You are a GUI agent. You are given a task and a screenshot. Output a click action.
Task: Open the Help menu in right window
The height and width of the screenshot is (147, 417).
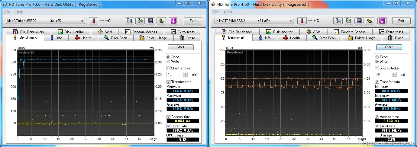click(228, 12)
